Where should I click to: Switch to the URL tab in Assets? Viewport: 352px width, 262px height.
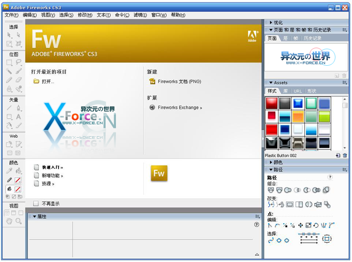(x=298, y=91)
